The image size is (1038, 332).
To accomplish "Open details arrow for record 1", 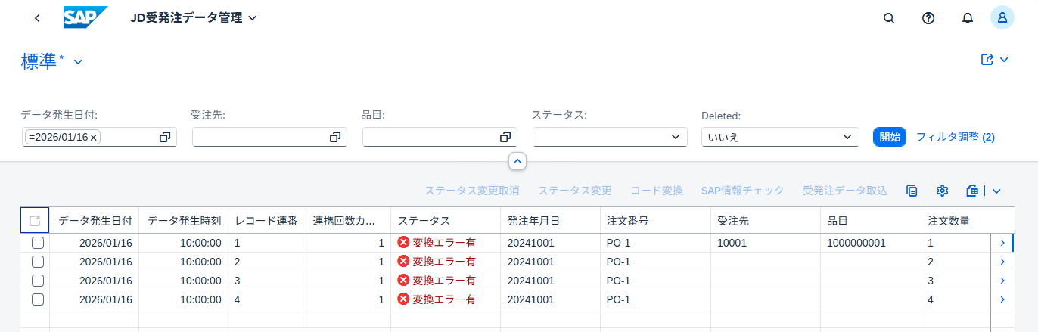I will (x=1002, y=243).
